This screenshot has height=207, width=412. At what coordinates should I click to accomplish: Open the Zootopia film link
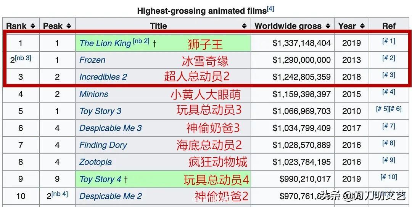point(95,162)
